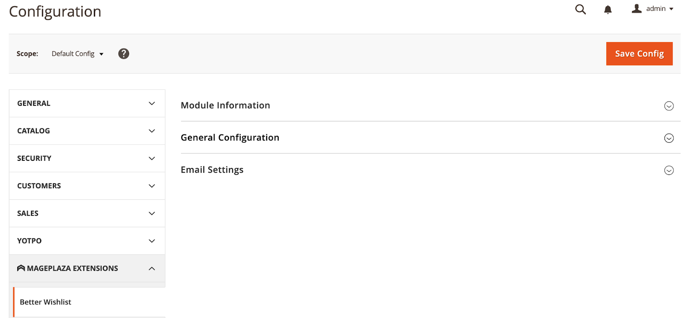Click the Mageplaza logo icon in sidebar
Screen dimensions: 689x318
(x=21, y=268)
